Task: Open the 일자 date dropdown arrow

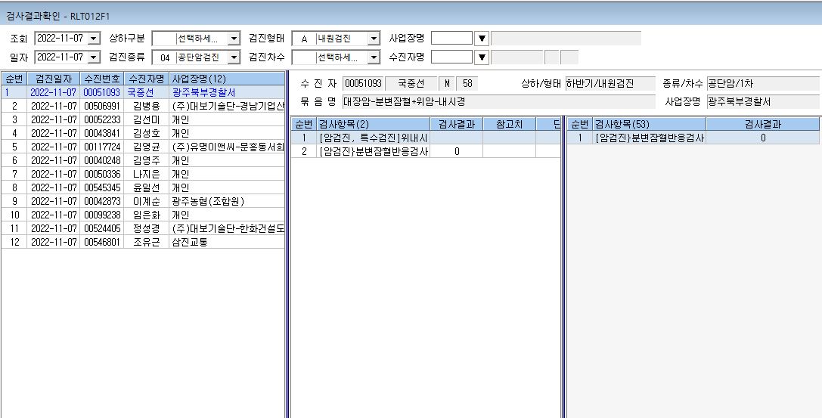Action: click(x=94, y=57)
